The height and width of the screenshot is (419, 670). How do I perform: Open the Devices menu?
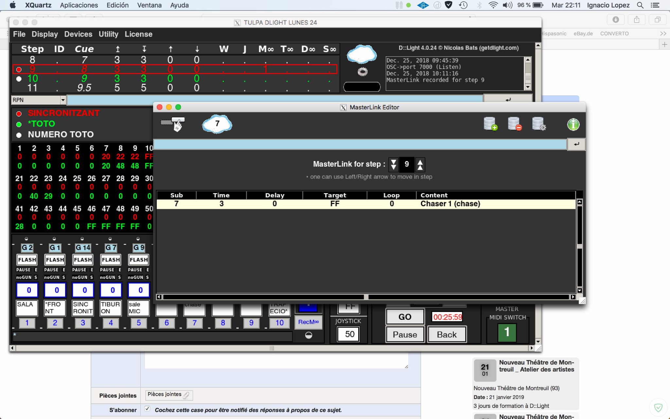pos(78,34)
